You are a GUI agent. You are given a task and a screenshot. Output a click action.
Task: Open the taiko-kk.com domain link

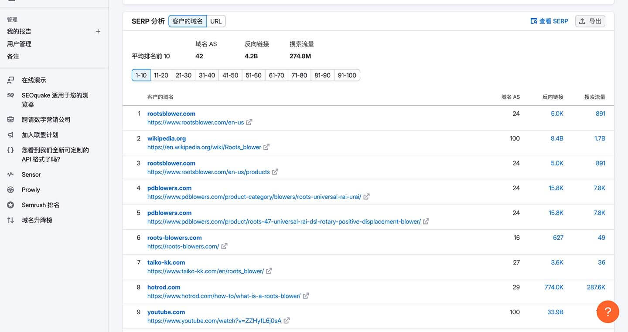point(166,262)
